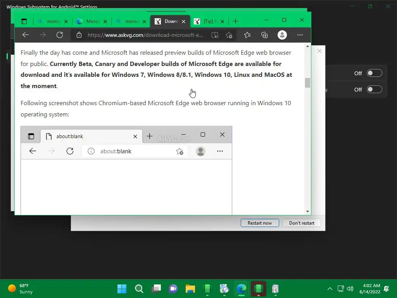
Task: Close the first 'micro' search tab
Action: 66,22
